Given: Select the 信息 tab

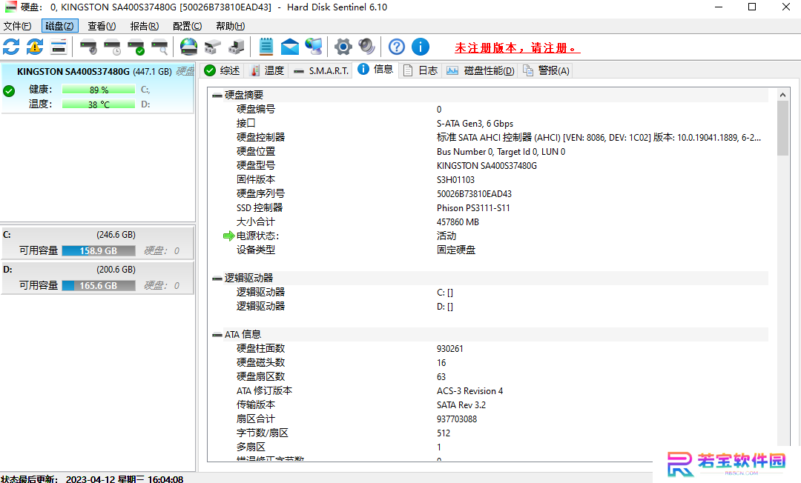Looking at the screenshot, I should point(375,70).
